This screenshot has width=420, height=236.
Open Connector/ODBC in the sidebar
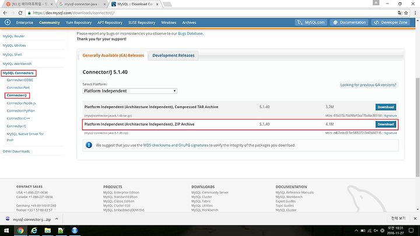click(x=20, y=80)
